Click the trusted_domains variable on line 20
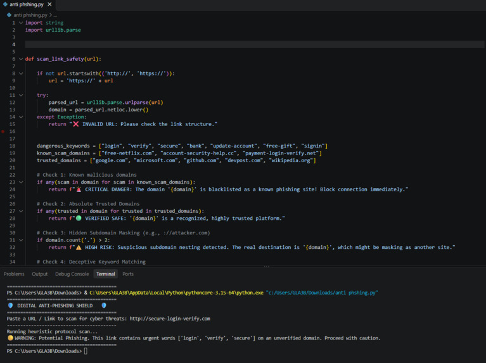The height and width of the screenshot is (363, 486). coord(59,160)
